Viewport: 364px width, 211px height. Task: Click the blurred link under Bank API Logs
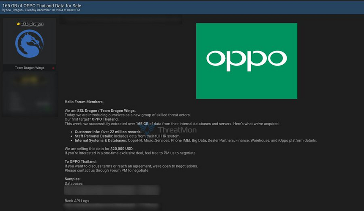click(112, 207)
